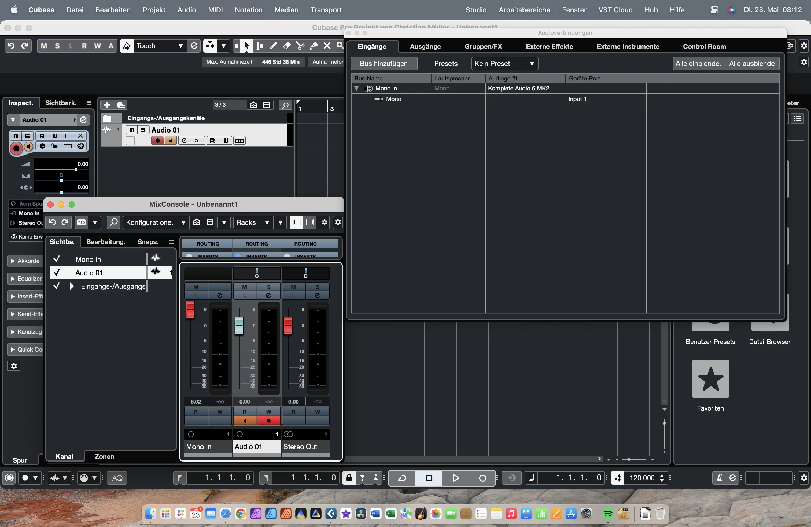Select the Scissors split tool
811x527 pixels.
pyautogui.click(x=300, y=46)
